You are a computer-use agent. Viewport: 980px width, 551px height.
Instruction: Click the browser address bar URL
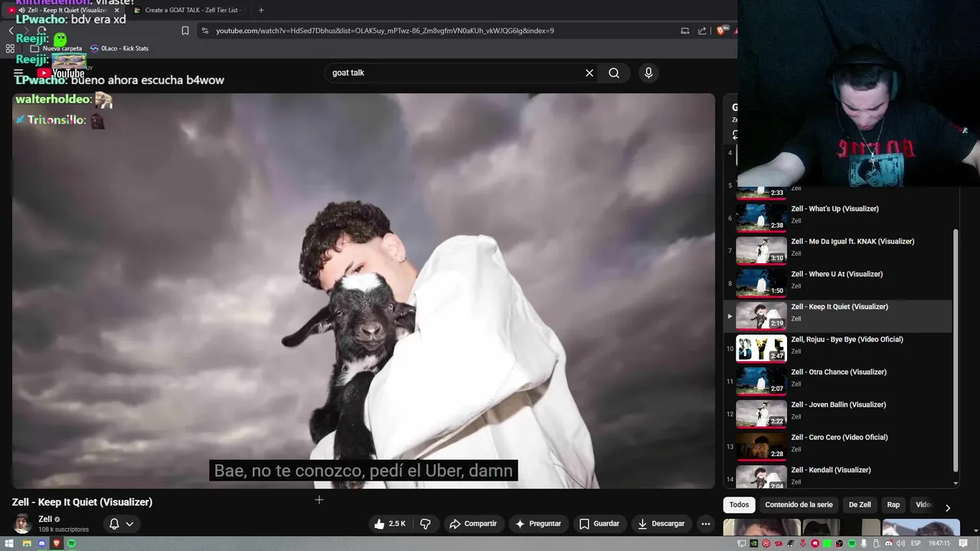[384, 31]
